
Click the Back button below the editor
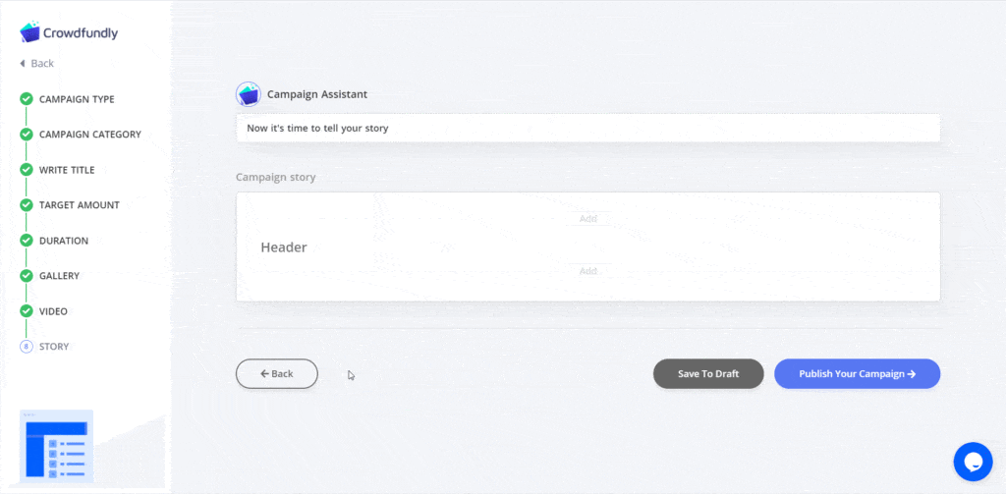click(x=276, y=373)
